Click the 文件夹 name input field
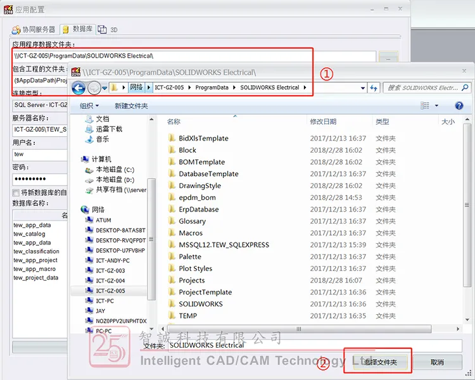The image size is (475, 380). click(x=315, y=345)
